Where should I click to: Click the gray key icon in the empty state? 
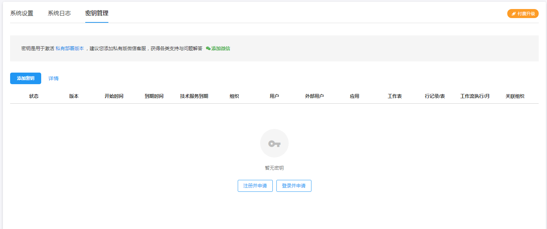[x=274, y=143]
